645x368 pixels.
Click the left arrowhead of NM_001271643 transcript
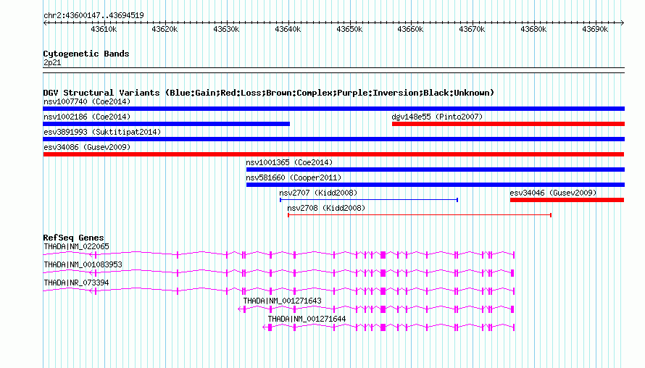coord(240,309)
